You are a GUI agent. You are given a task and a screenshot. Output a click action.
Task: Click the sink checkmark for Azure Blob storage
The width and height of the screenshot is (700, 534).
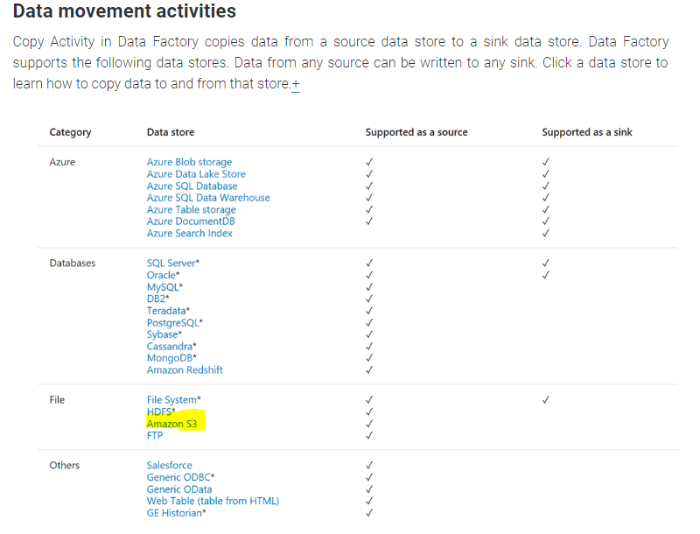pos(545,162)
